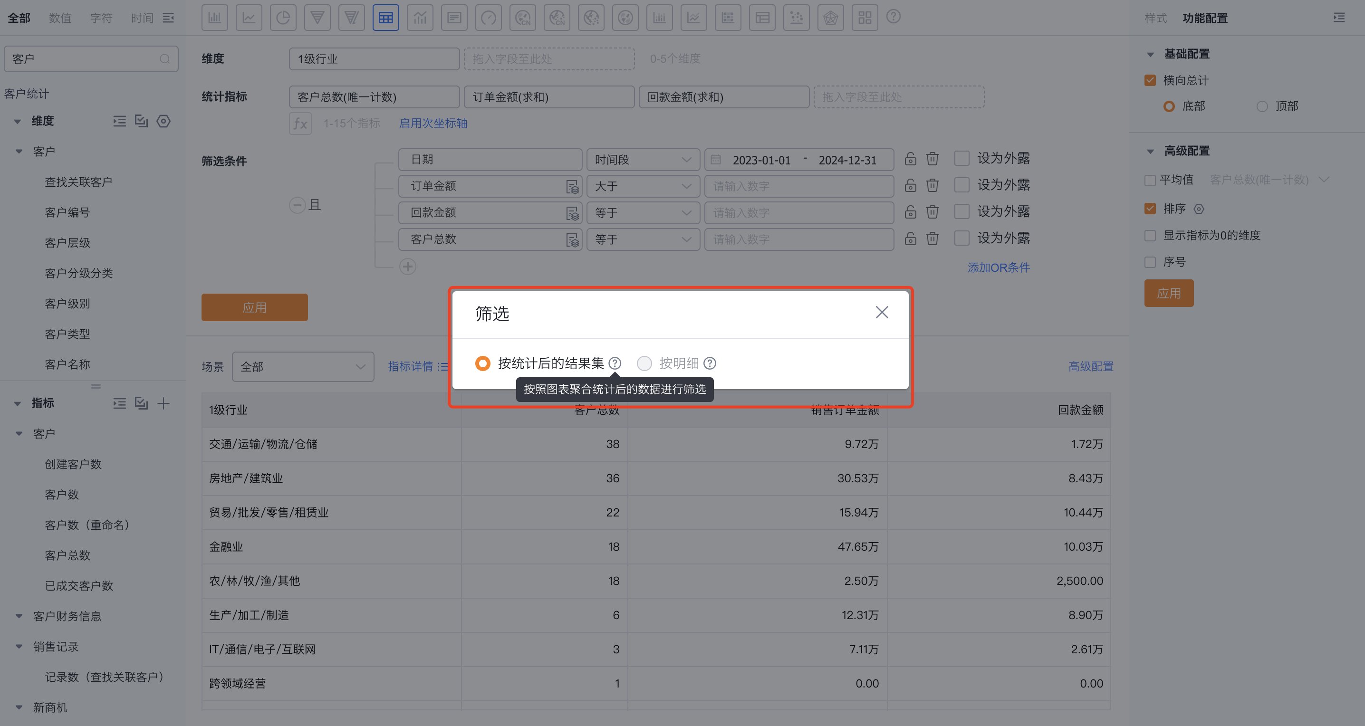Lock the 订单金额 filter condition

910,185
